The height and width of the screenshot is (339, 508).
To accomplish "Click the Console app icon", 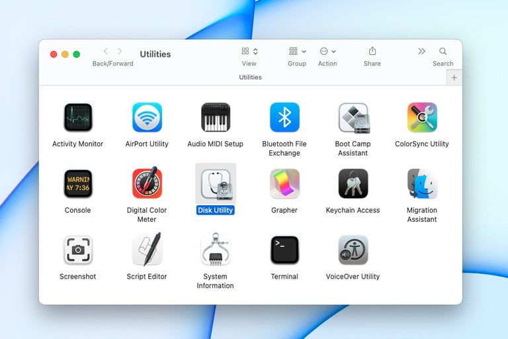I will coord(78,183).
